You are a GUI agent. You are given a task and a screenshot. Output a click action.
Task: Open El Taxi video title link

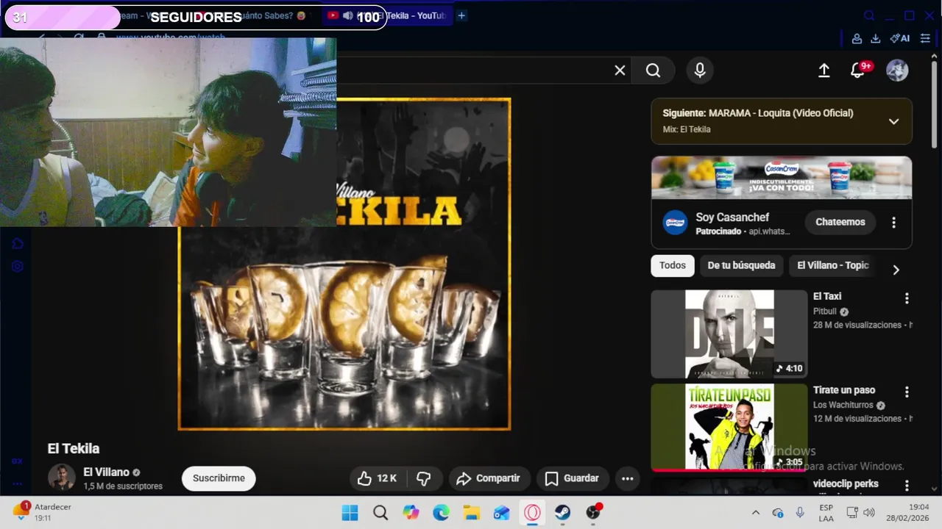tap(827, 296)
